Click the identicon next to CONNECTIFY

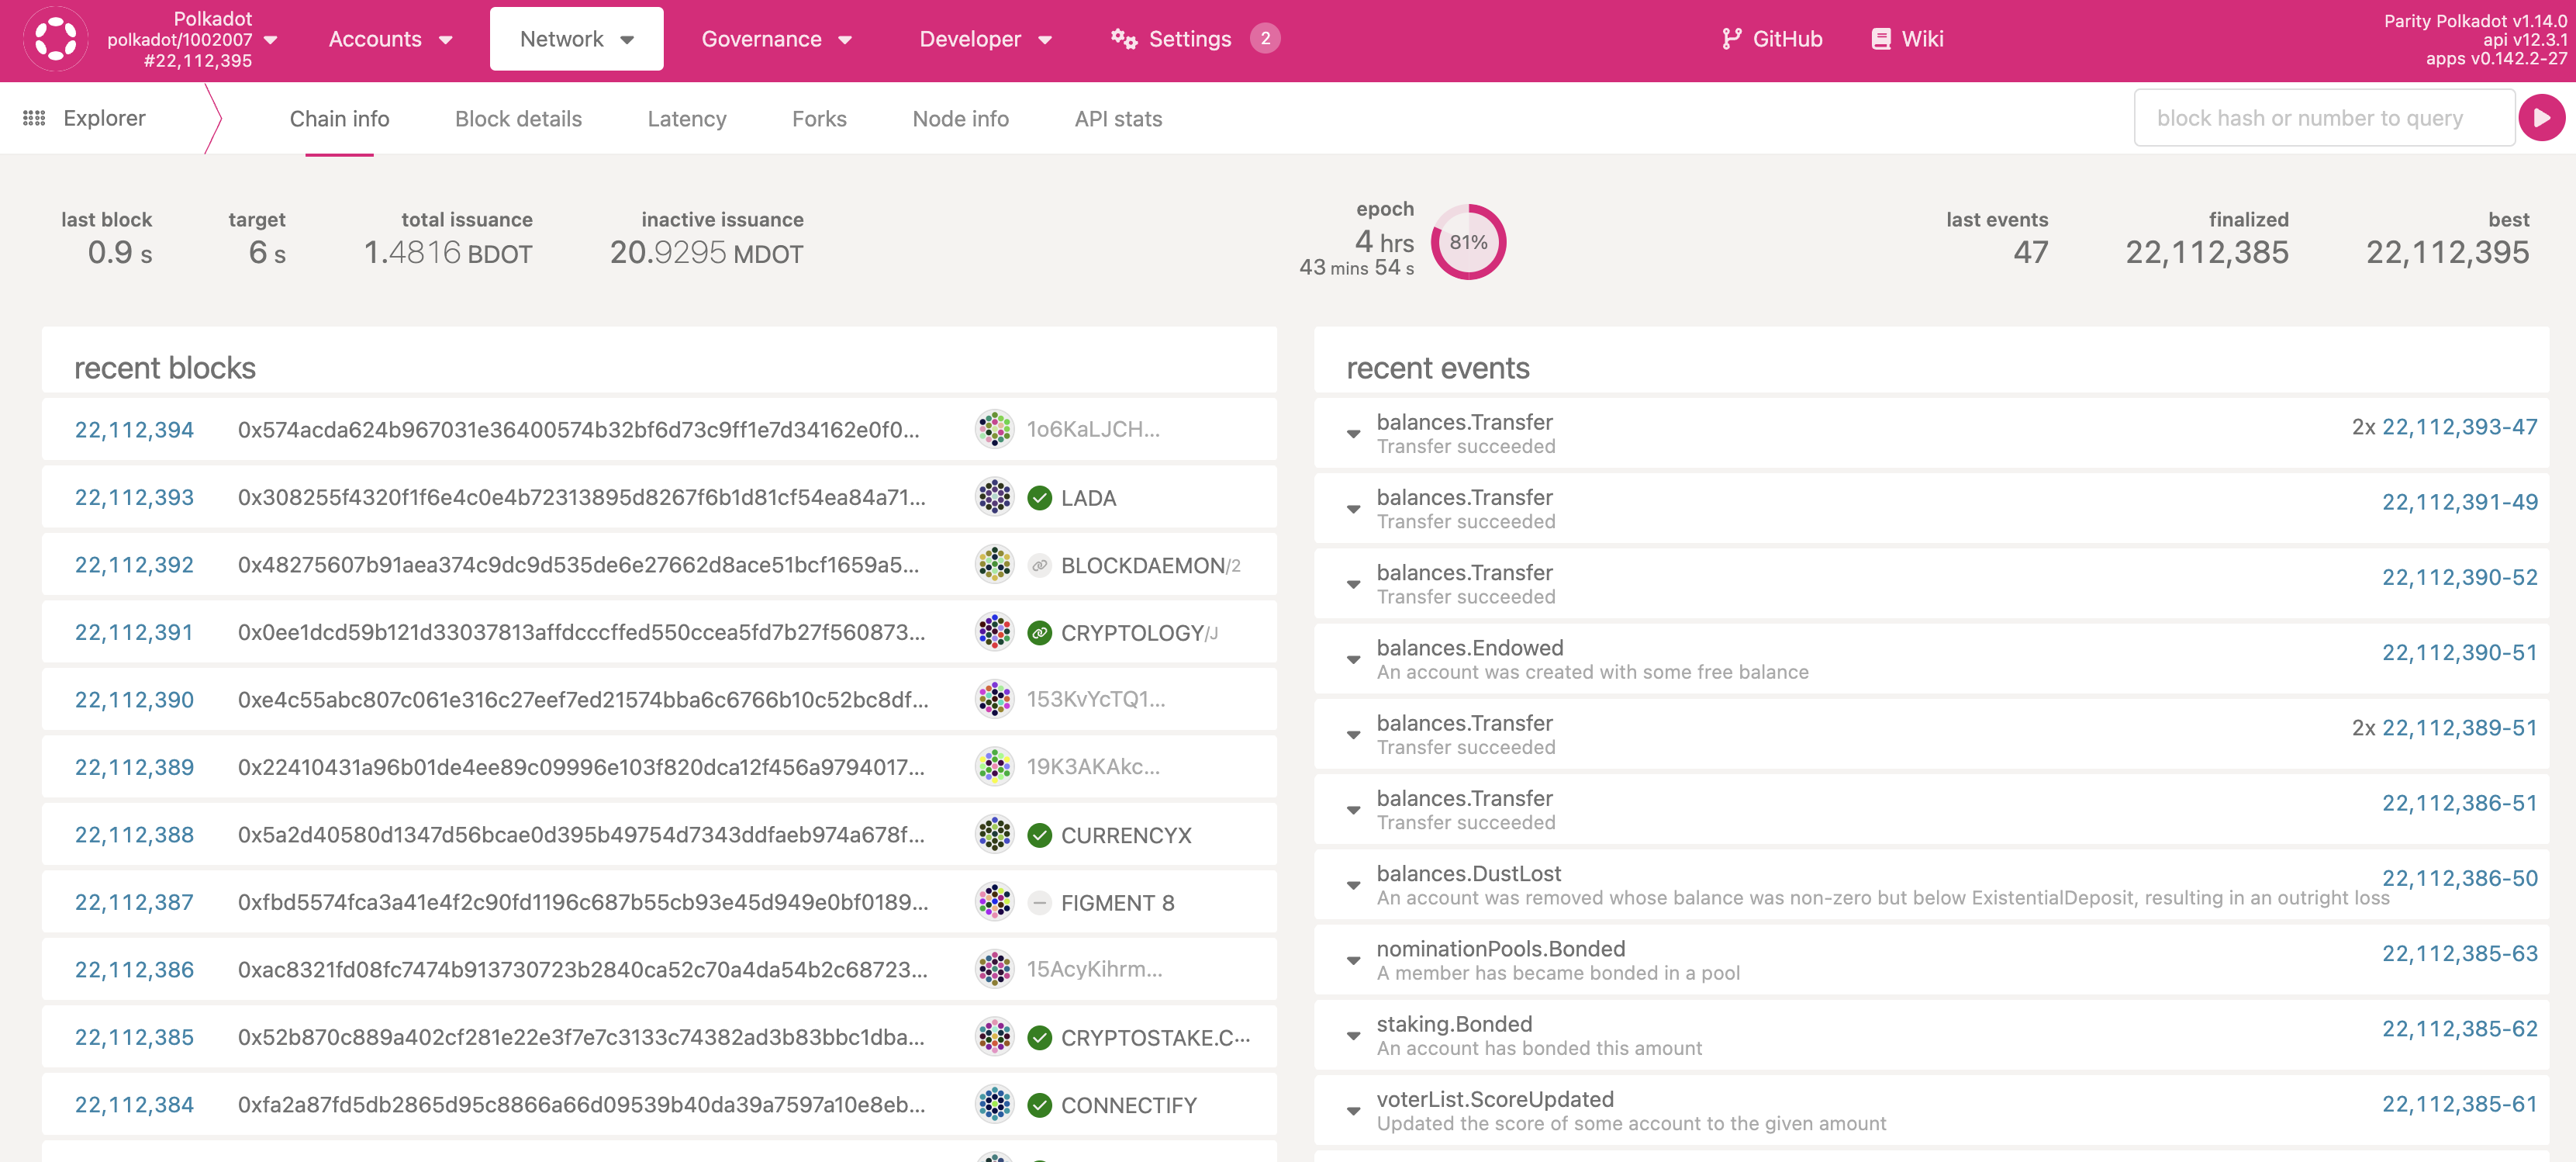(994, 1104)
